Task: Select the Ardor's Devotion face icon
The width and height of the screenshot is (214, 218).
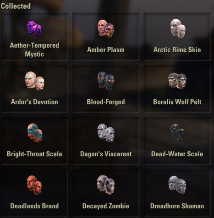Action: [x=35, y=81]
